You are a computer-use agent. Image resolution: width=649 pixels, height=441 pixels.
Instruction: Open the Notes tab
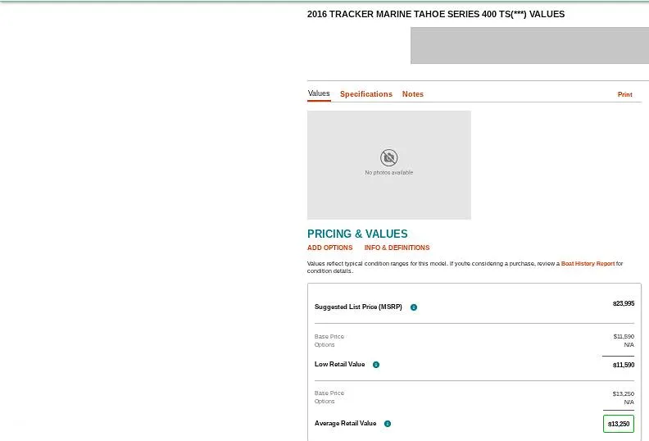click(413, 94)
